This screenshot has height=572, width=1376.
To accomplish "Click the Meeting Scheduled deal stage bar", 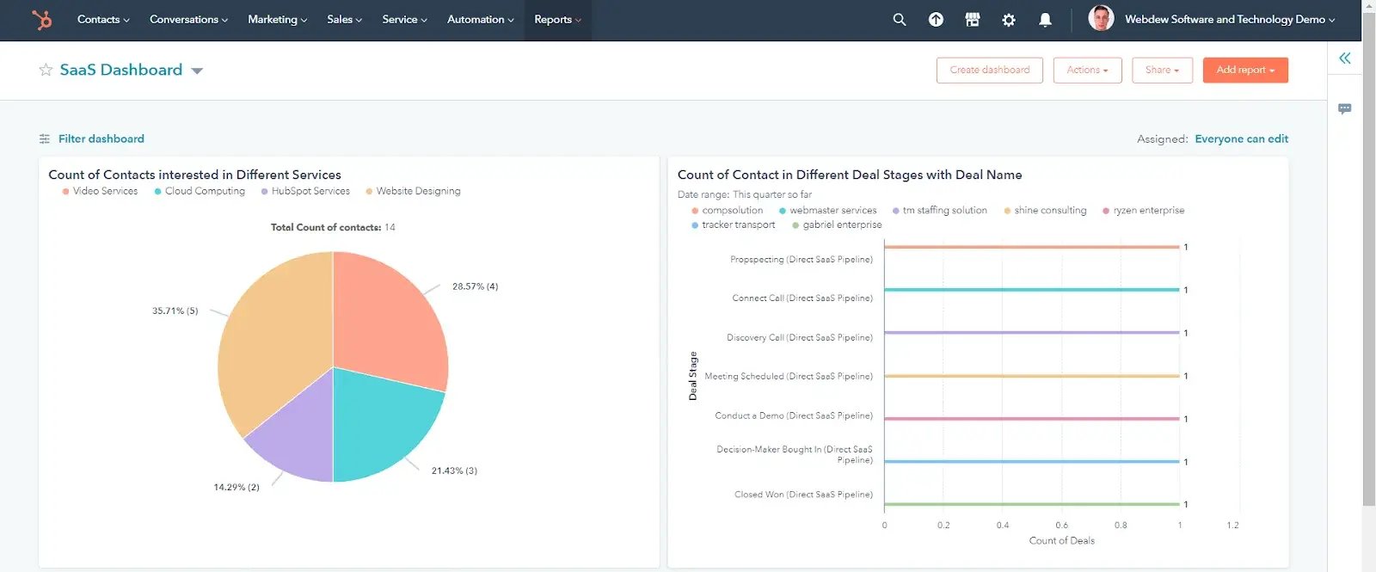I will [x=1032, y=376].
